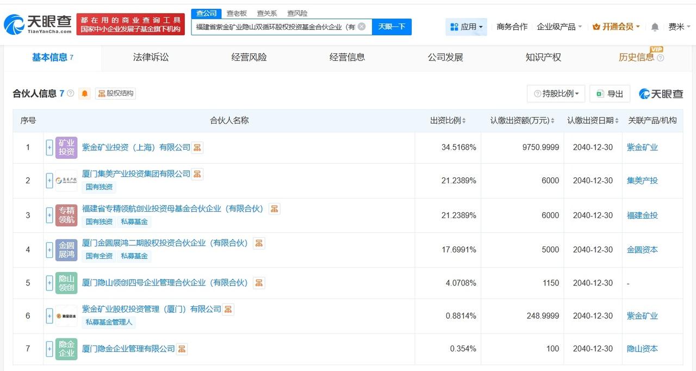696x371 pixels.
Task: Click the 金圆展鸿 blue logo badge
Action: click(66, 250)
